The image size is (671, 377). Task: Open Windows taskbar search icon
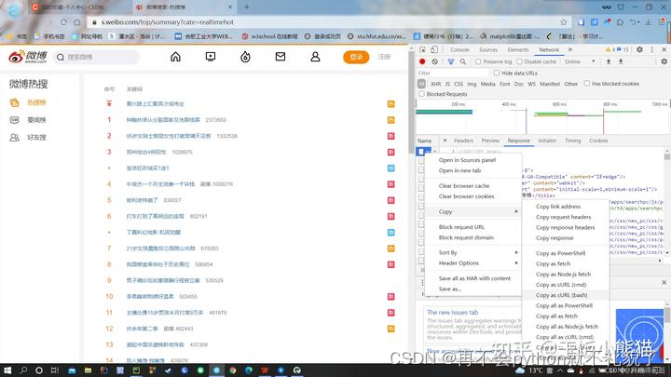(x=23, y=370)
